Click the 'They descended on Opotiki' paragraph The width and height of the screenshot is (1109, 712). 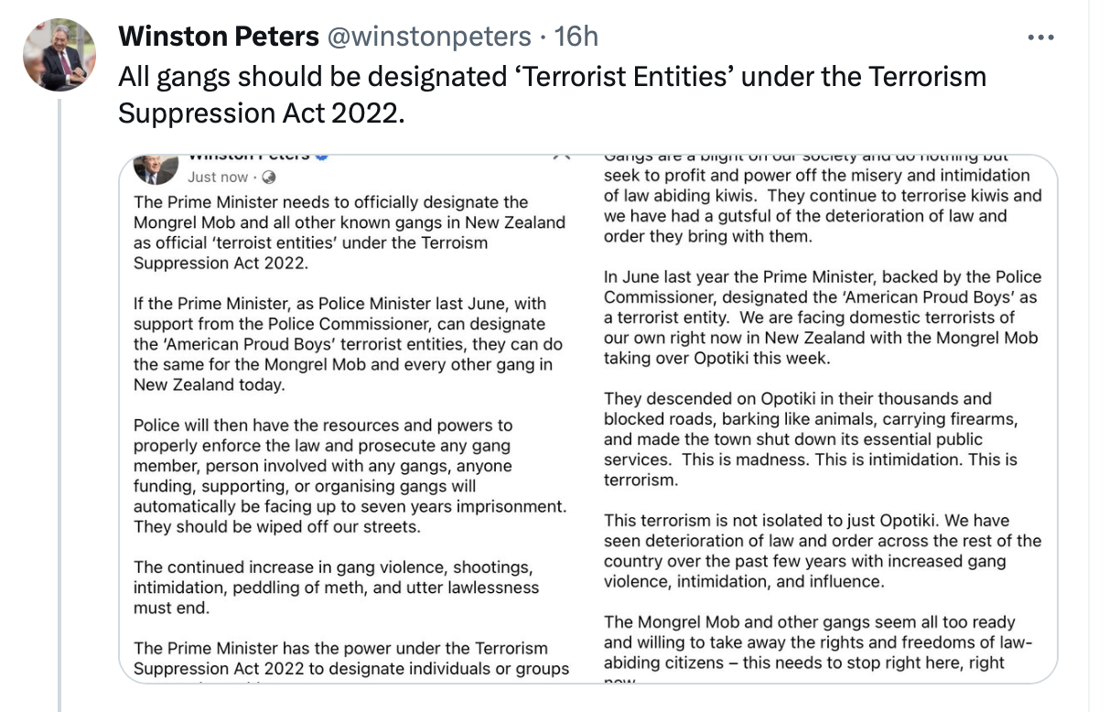811,439
